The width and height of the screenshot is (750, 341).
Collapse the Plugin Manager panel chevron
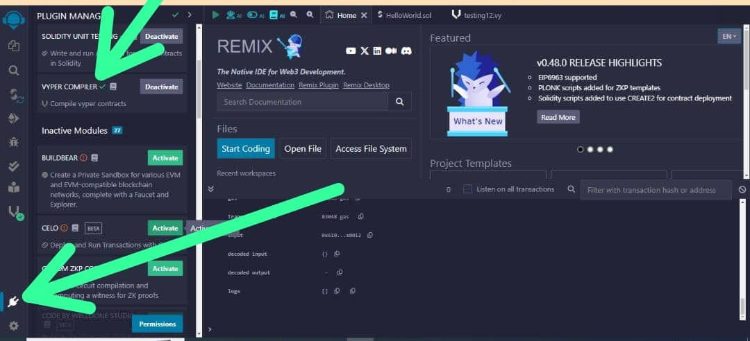[190, 15]
